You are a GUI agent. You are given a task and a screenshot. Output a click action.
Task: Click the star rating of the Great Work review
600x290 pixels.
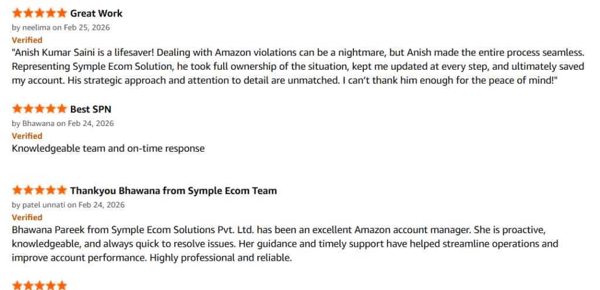(39, 13)
